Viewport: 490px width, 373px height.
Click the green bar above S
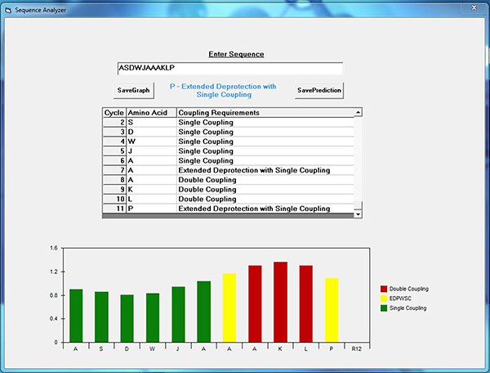(x=101, y=317)
